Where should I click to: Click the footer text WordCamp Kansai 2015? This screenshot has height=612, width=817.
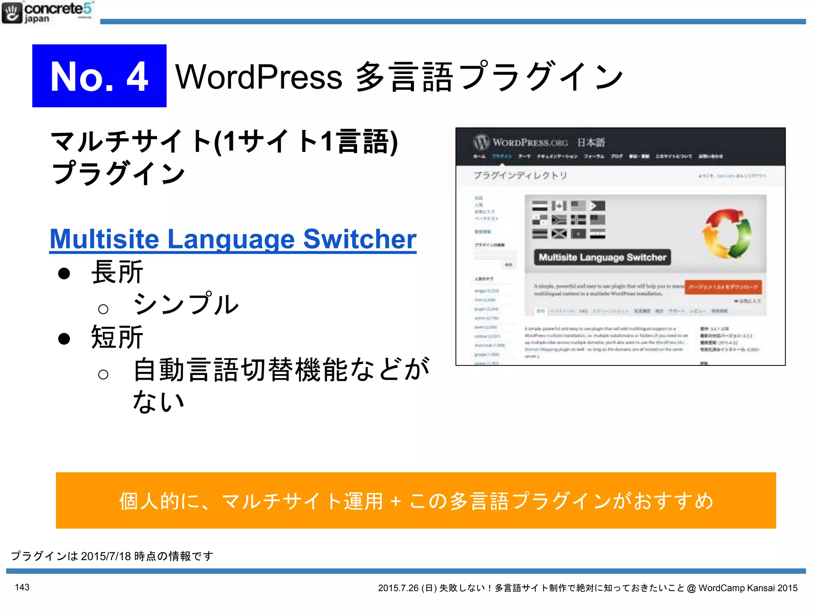point(748,588)
